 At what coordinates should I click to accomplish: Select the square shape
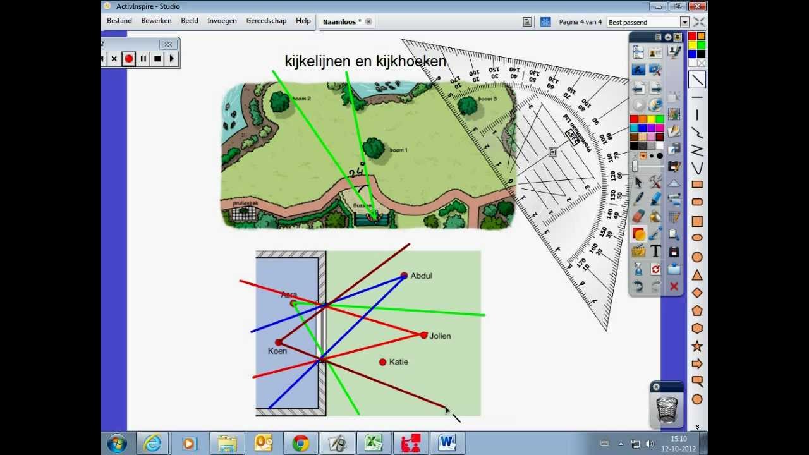(x=697, y=221)
